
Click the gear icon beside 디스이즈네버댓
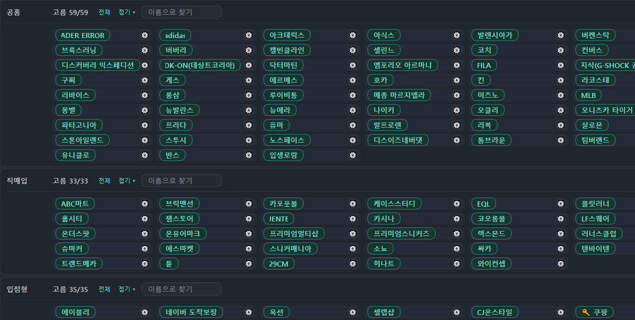(457, 140)
